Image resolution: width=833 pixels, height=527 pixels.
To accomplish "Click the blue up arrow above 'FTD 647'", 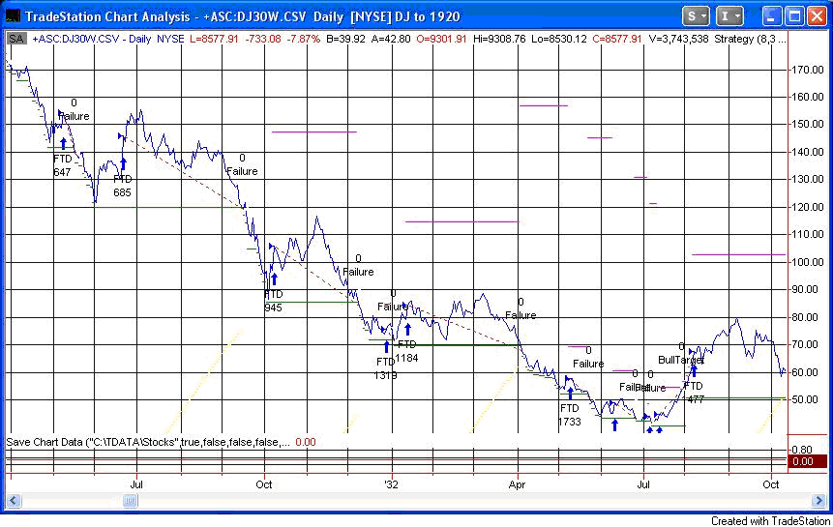I will pyautogui.click(x=64, y=143).
